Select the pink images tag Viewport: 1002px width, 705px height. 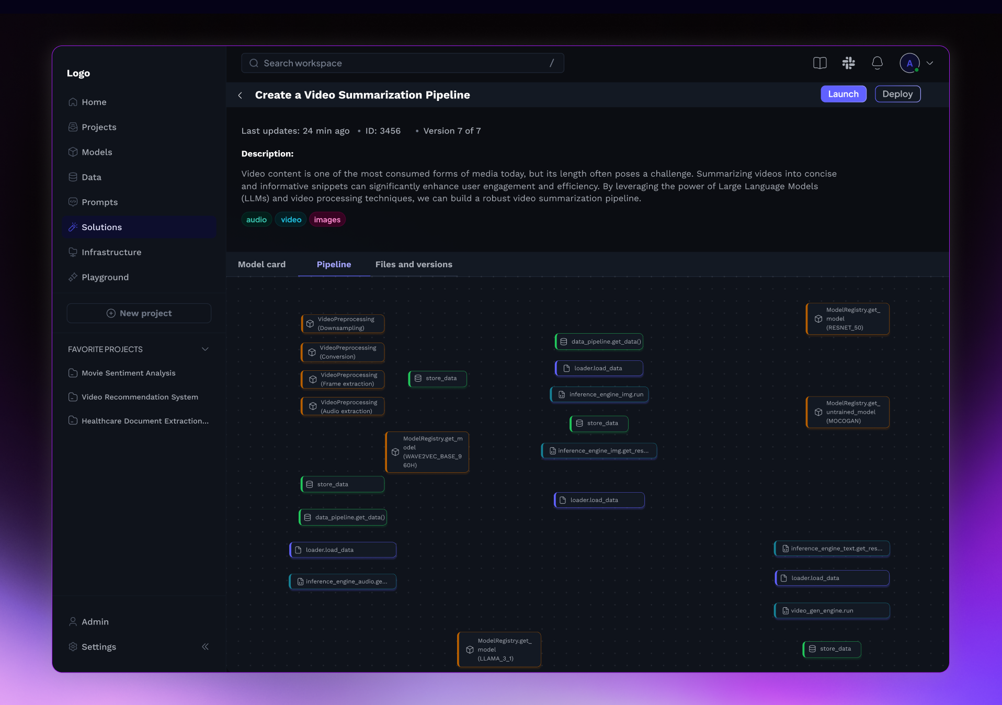327,220
